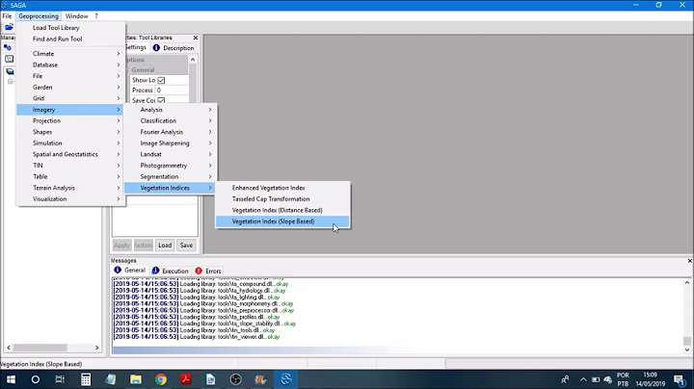Open the notification center icon
This screenshot has height=389, width=694.
click(680, 379)
